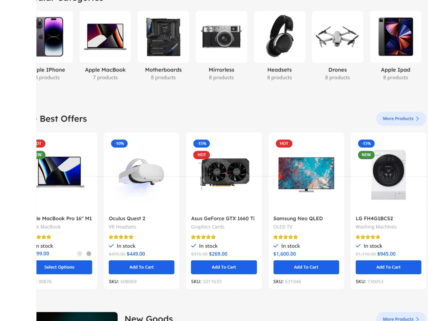The image size is (428, 321).
Task: Click the HOT badge on Samsung Neo QLED
Action: pos(284,143)
